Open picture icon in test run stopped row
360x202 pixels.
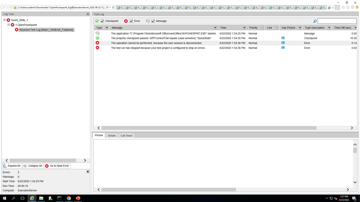283,48
